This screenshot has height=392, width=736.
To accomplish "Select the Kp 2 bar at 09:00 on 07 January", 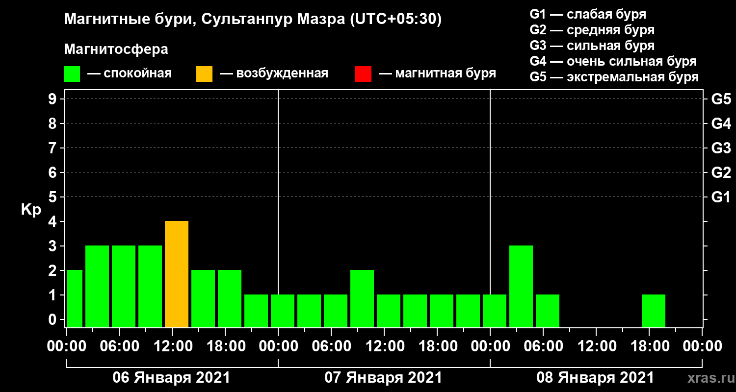I will click(x=362, y=299).
